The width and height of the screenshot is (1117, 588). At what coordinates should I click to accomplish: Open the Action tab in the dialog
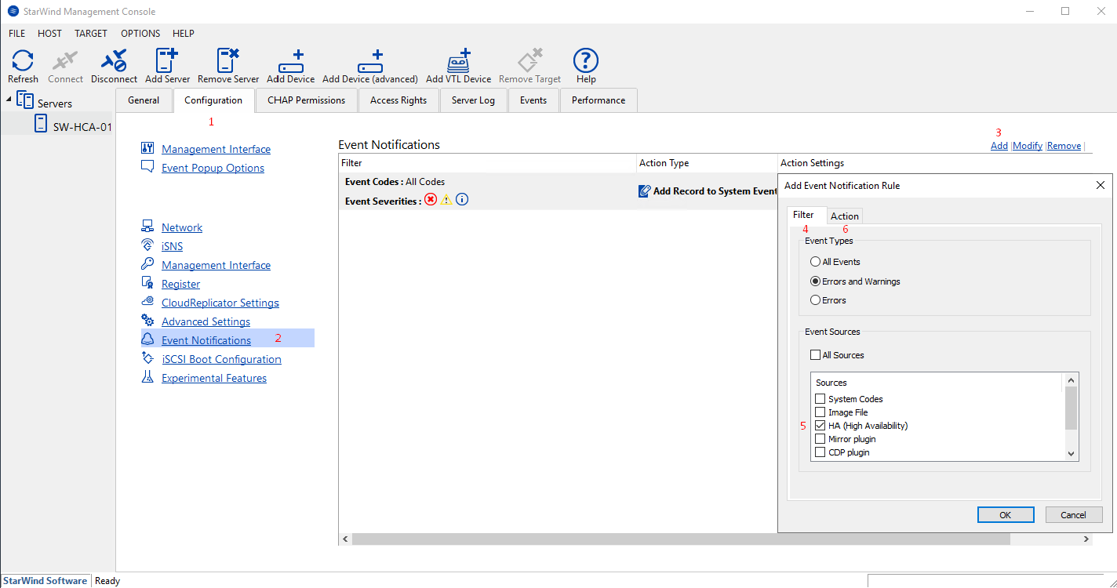click(x=845, y=216)
